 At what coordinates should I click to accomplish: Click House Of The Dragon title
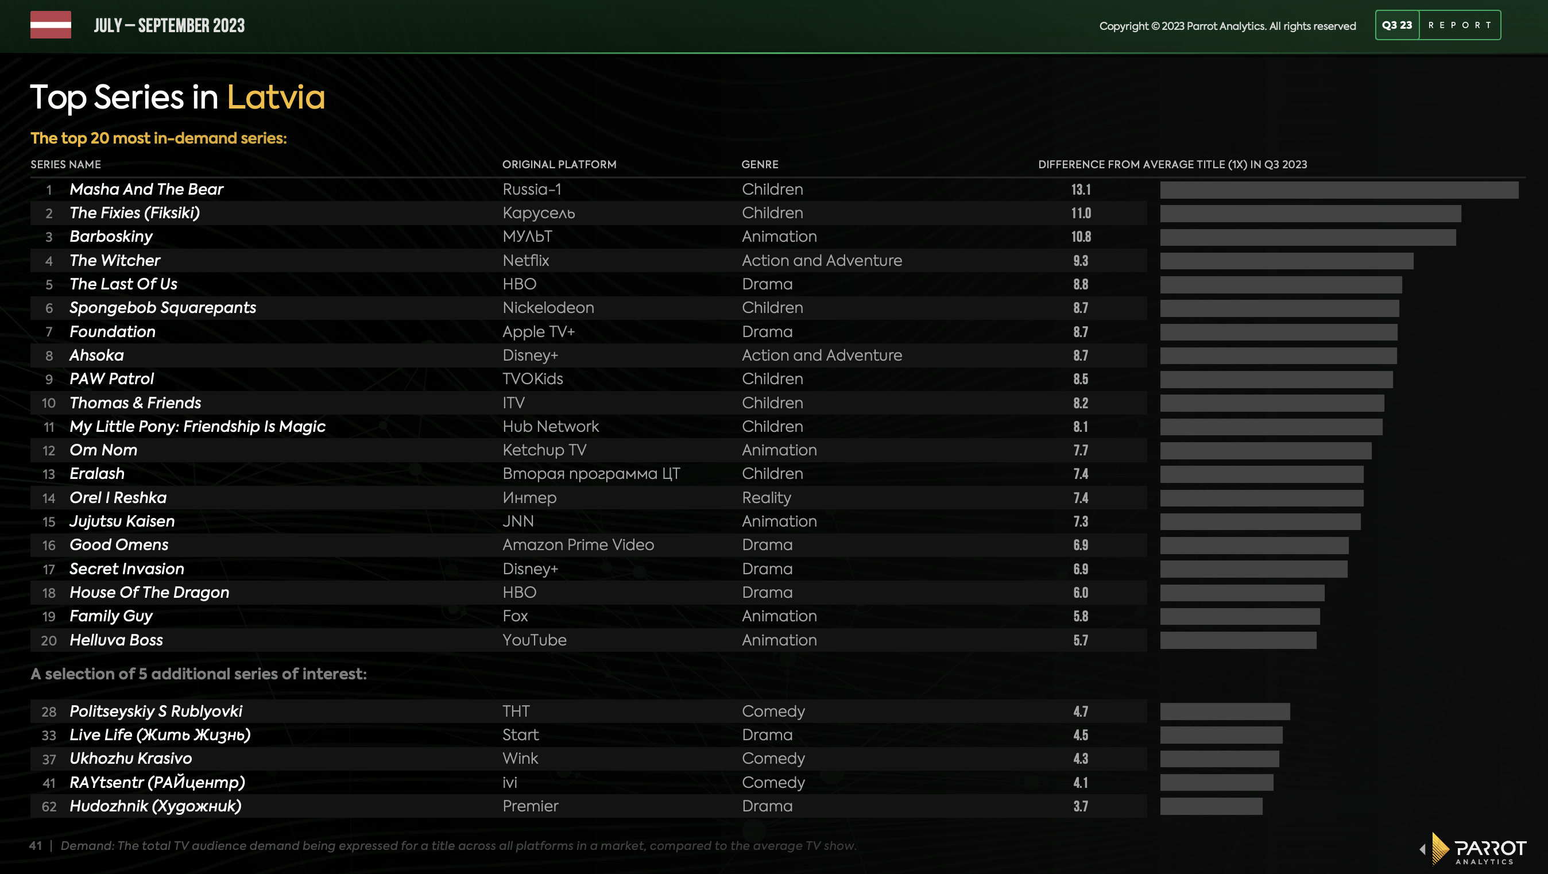click(x=149, y=593)
